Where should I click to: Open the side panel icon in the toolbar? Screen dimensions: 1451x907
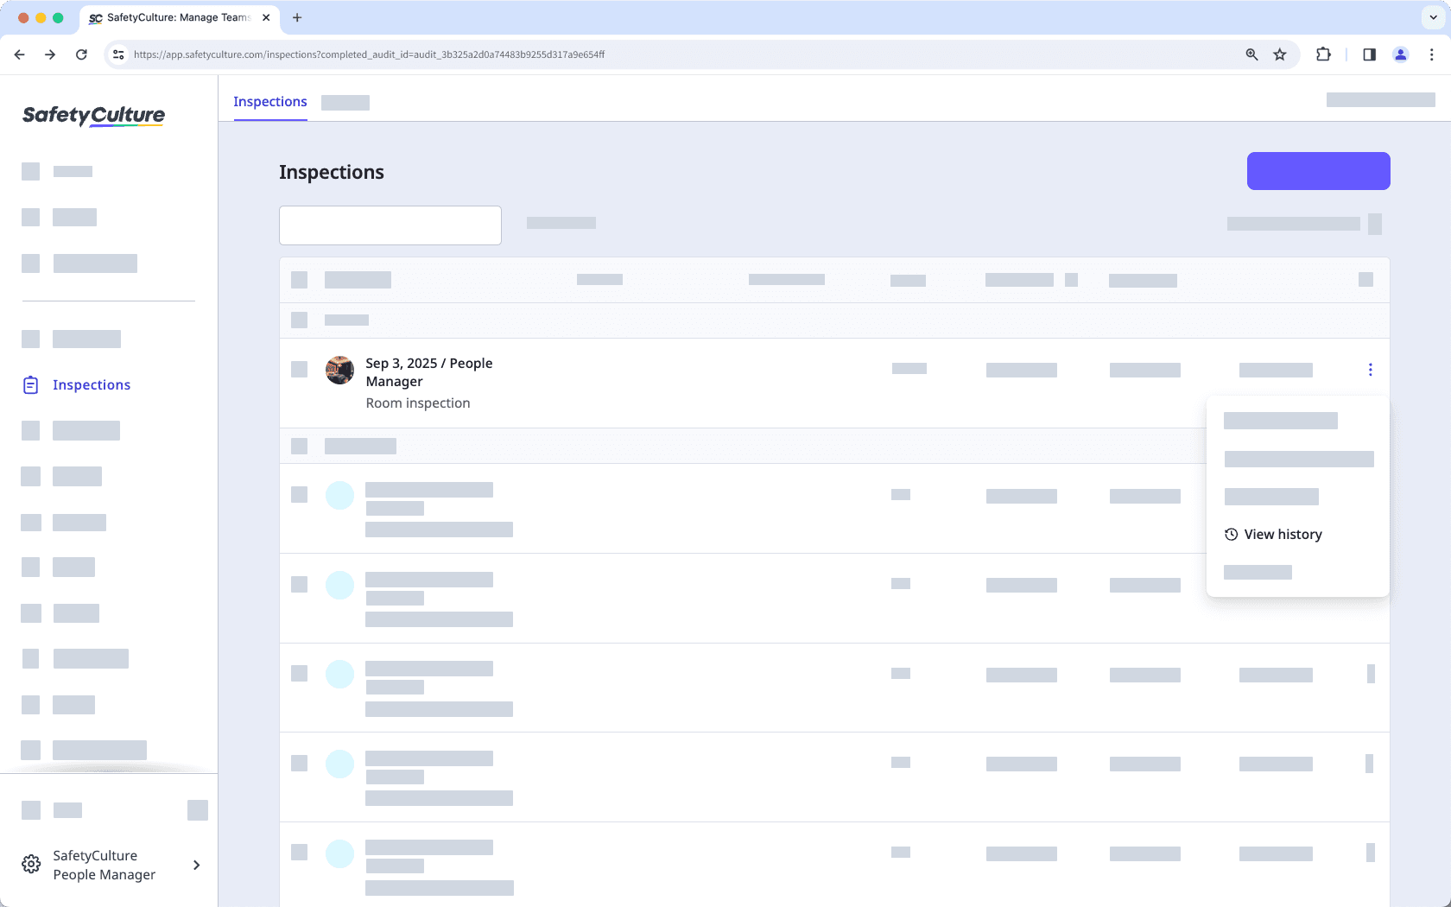[1369, 54]
